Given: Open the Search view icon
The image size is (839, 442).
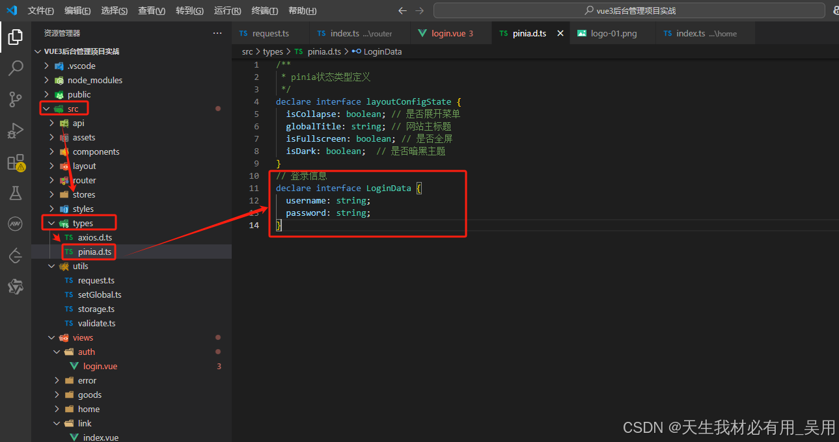Looking at the screenshot, I should point(16,68).
